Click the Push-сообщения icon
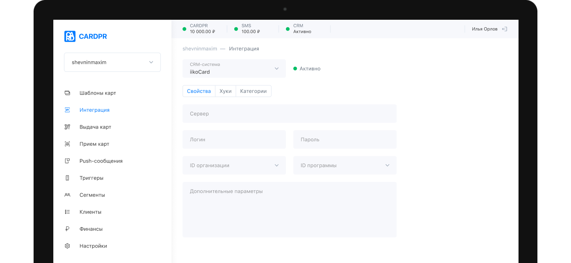Image resolution: width=571 pixels, height=263 pixels. pos(67,161)
